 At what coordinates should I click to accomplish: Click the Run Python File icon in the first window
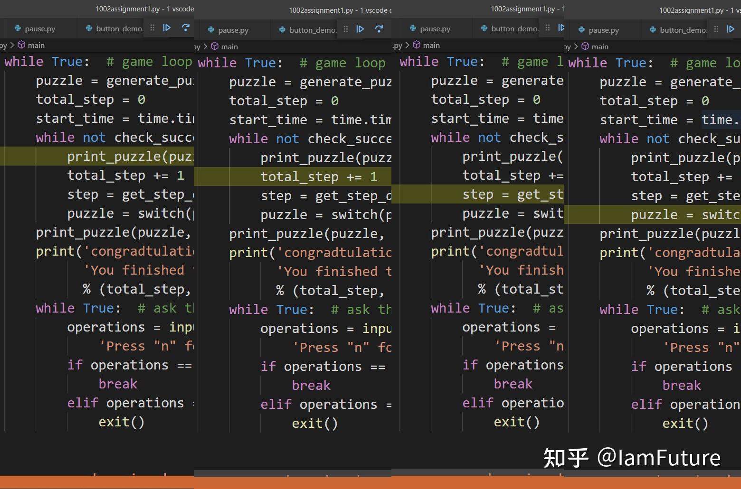click(x=167, y=28)
